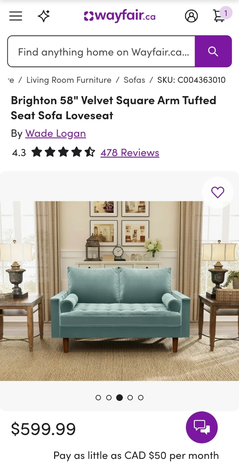Image resolution: width=239 pixels, height=466 pixels.
Task: Focus the Find anything home search field
Action: [101, 51]
